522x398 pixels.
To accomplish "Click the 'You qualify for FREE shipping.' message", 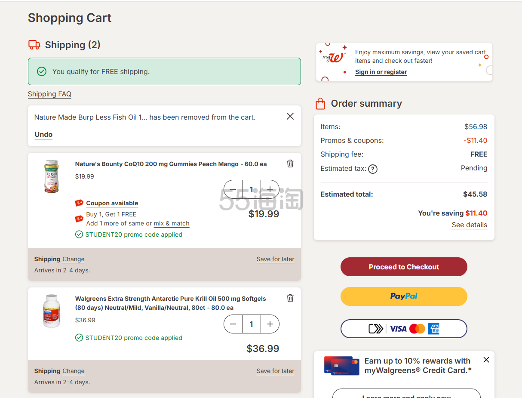I will coord(101,71).
